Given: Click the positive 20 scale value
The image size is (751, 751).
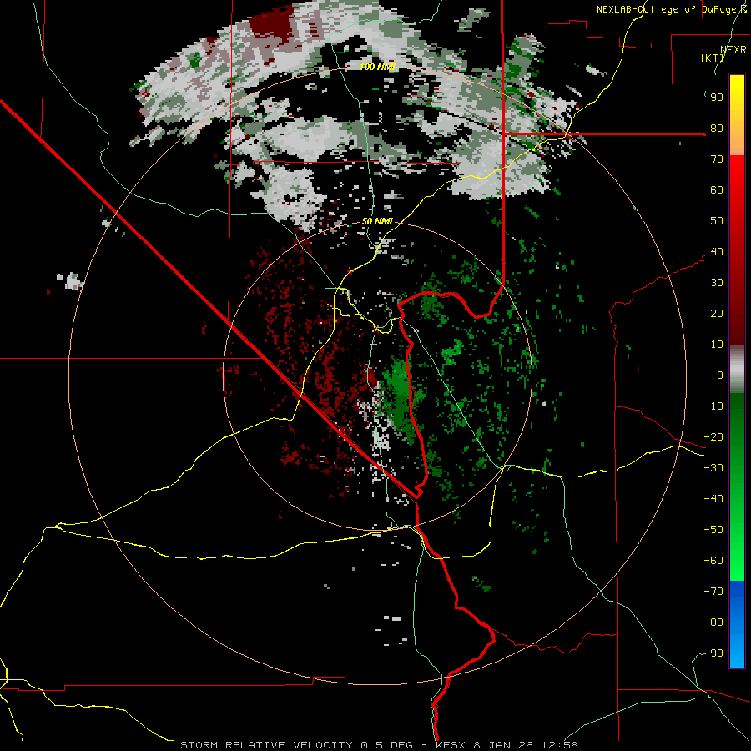Looking at the screenshot, I should coord(717,314).
